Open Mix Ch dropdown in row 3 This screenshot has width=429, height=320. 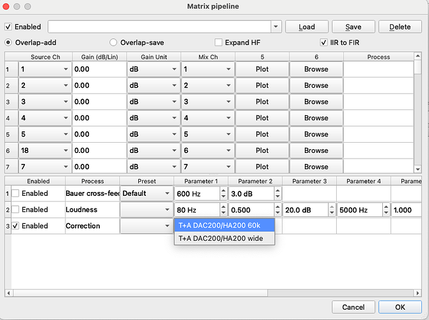[x=207, y=102]
